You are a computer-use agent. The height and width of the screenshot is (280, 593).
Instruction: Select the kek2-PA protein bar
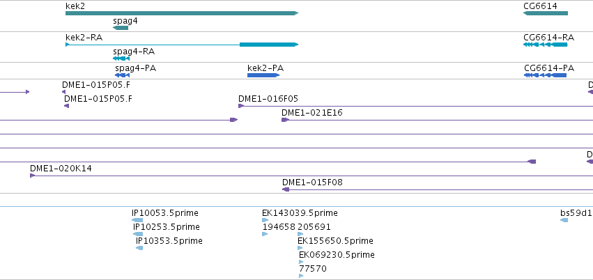click(x=263, y=75)
